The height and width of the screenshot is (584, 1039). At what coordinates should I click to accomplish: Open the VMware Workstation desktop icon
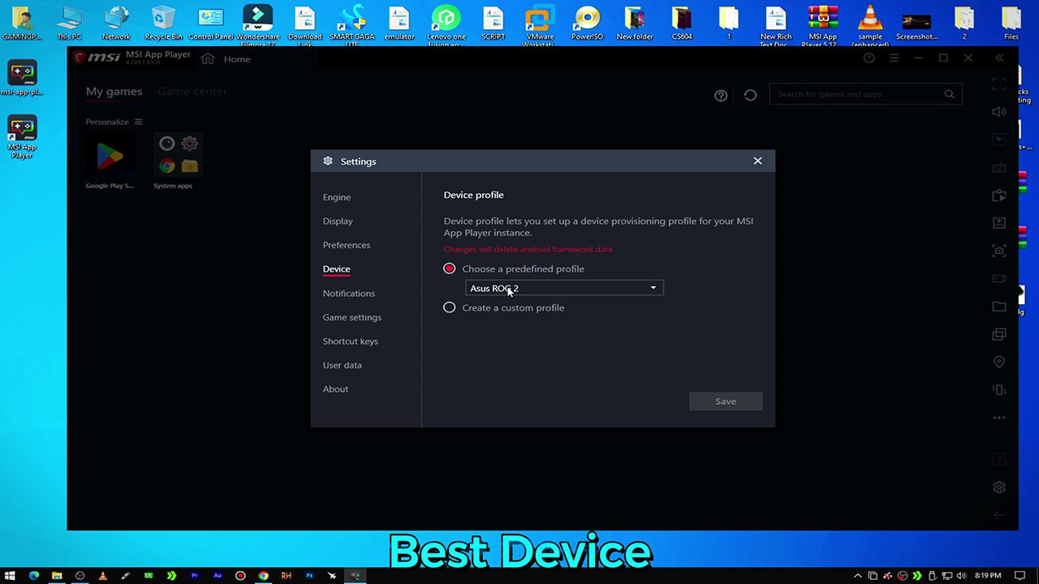(x=539, y=24)
